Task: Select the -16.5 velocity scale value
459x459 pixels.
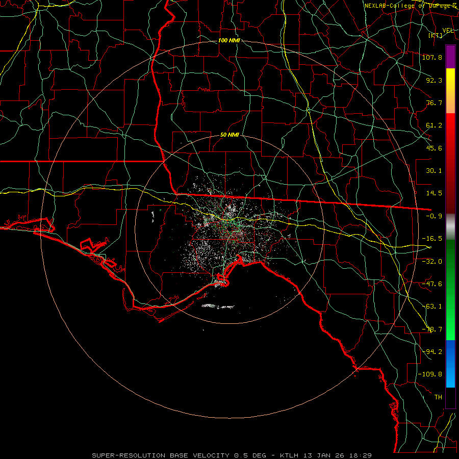Action: [432, 239]
